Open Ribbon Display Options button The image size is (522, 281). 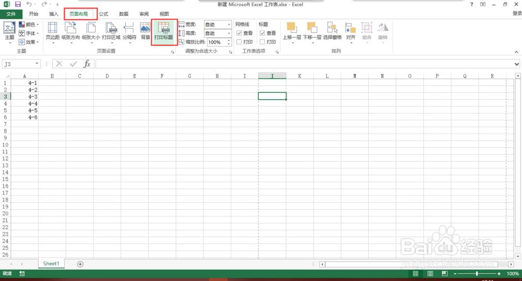coord(483,4)
